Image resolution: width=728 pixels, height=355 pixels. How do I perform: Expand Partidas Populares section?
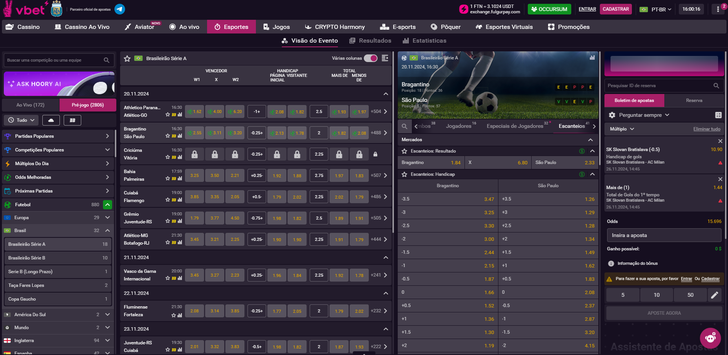[x=58, y=136]
